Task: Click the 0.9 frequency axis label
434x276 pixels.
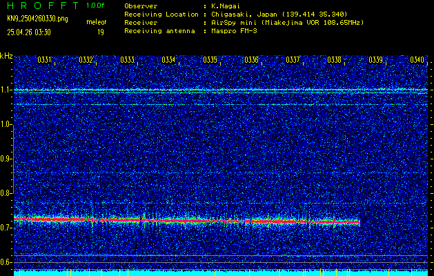Action: tap(6, 159)
